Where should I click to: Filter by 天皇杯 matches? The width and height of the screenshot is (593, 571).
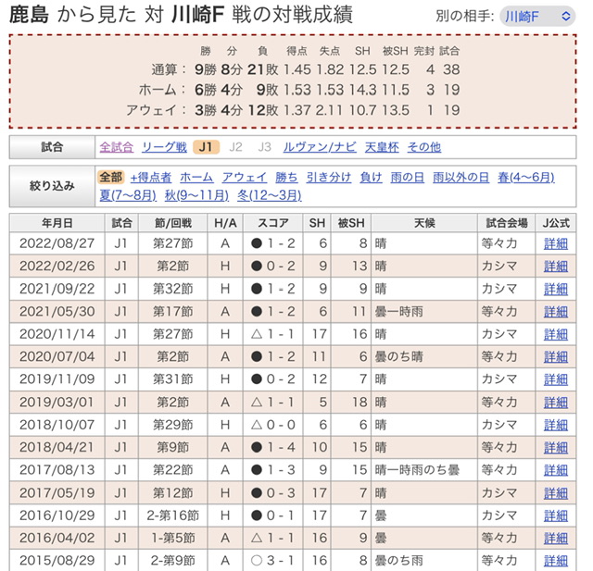pyautogui.click(x=382, y=147)
